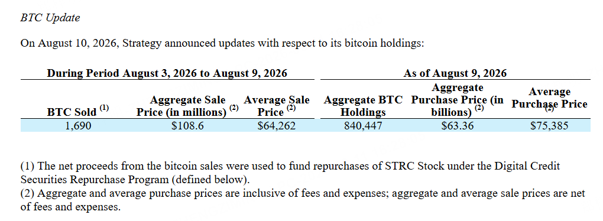Click the Aggregate BTC Holdings column header
This screenshot has height=221, width=603.
[363, 106]
